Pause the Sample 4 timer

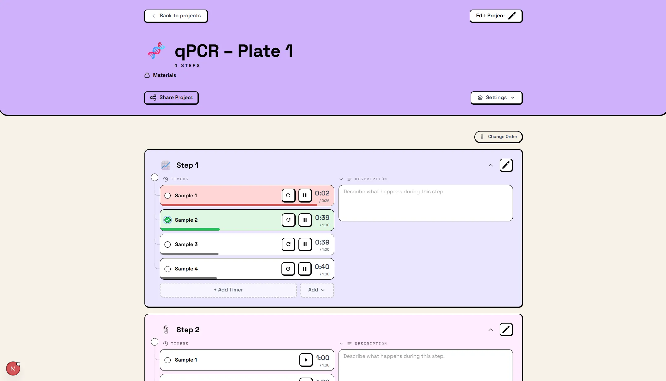point(305,269)
